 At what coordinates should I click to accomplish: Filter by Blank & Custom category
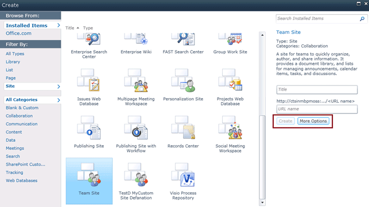coord(22,108)
